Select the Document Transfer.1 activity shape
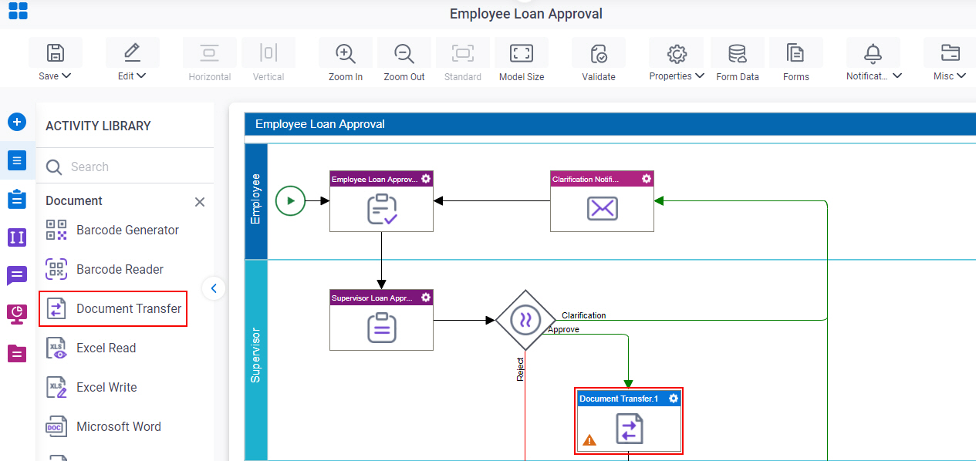The height and width of the screenshot is (461, 976). (x=629, y=421)
